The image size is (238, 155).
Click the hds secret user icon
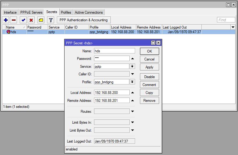click(9, 32)
